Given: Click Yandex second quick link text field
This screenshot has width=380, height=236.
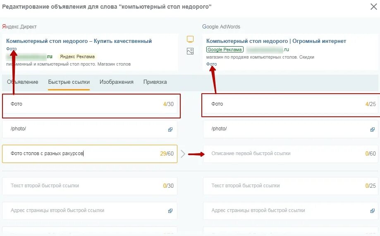Looking at the screenshot, I should point(90,186).
